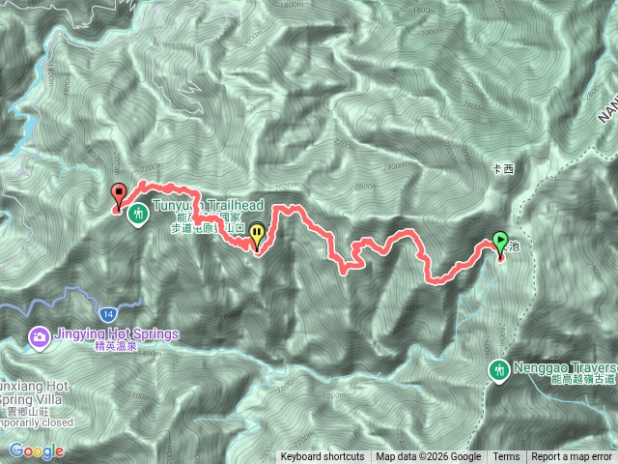Select Jingying Hot Springs camera pin

point(39,337)
